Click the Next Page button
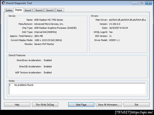The width and height of the screenshot is (154, 115). click(x=81, y=105)
